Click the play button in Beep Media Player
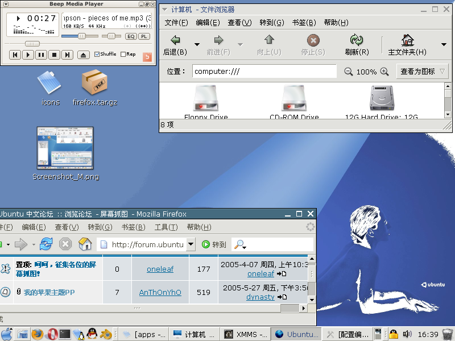The image size is (455, 341). tap(28, 55)
